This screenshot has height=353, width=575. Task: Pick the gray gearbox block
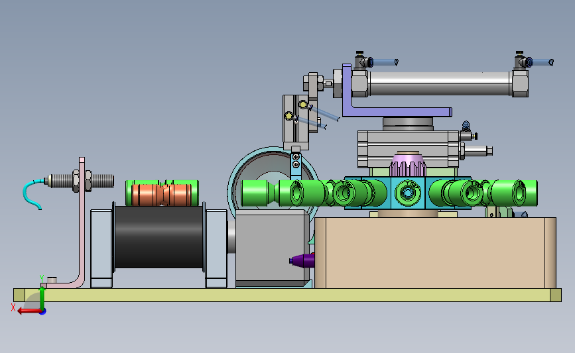[272, 248]
